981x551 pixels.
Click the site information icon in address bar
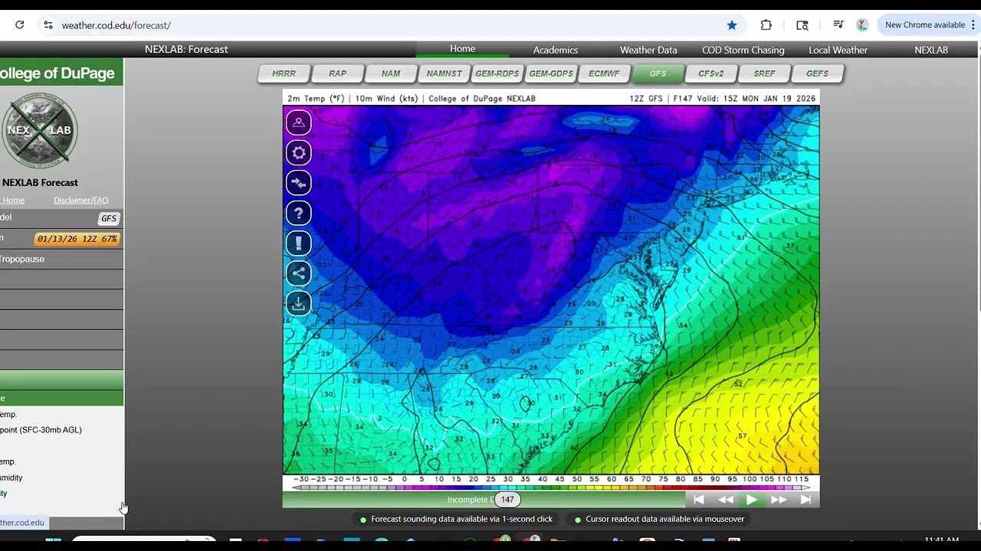tap(48, 25)
